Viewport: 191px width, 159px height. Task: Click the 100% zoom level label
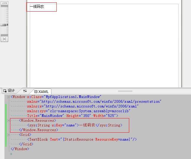pos(4,3)
